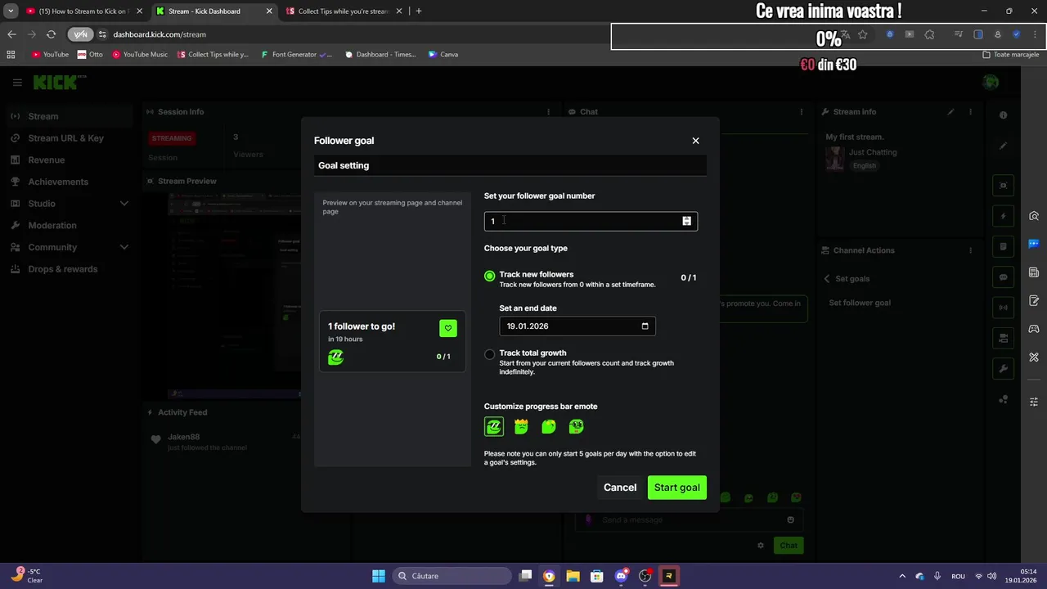1047x589 pixels.
Task: Open browser sidebar settings sliders icon
Action: pyautogui.click(x=1034, y=402)
